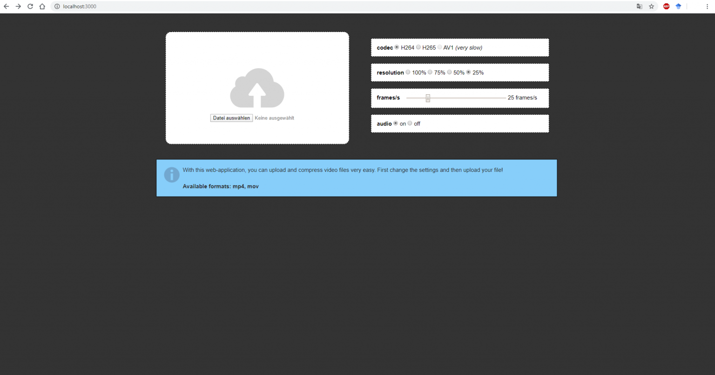Image resolution: width=715 pixels, height=375 pixels.
Task: Turn audio on
Action: tap(396, 123)
